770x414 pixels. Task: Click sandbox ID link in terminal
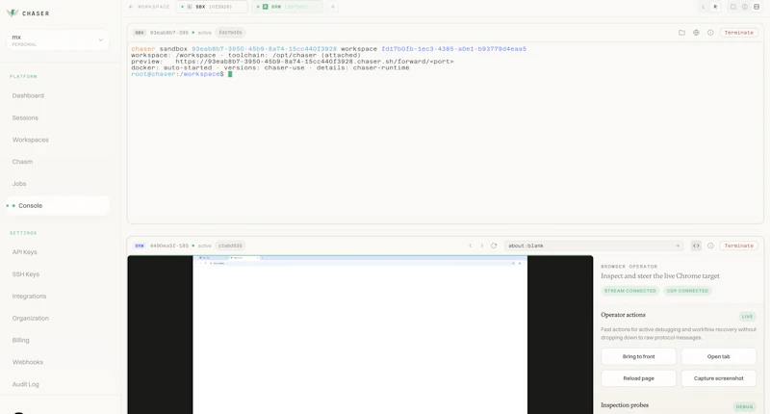pos(264,48)
